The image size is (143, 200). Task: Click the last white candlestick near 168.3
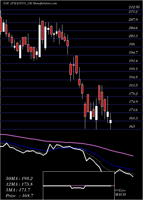coord(111,121)
